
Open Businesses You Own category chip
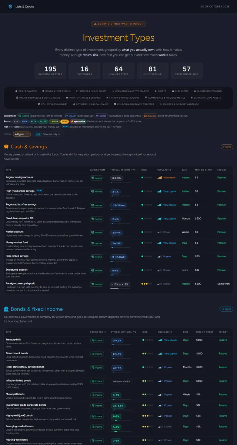tap(208, 91)
